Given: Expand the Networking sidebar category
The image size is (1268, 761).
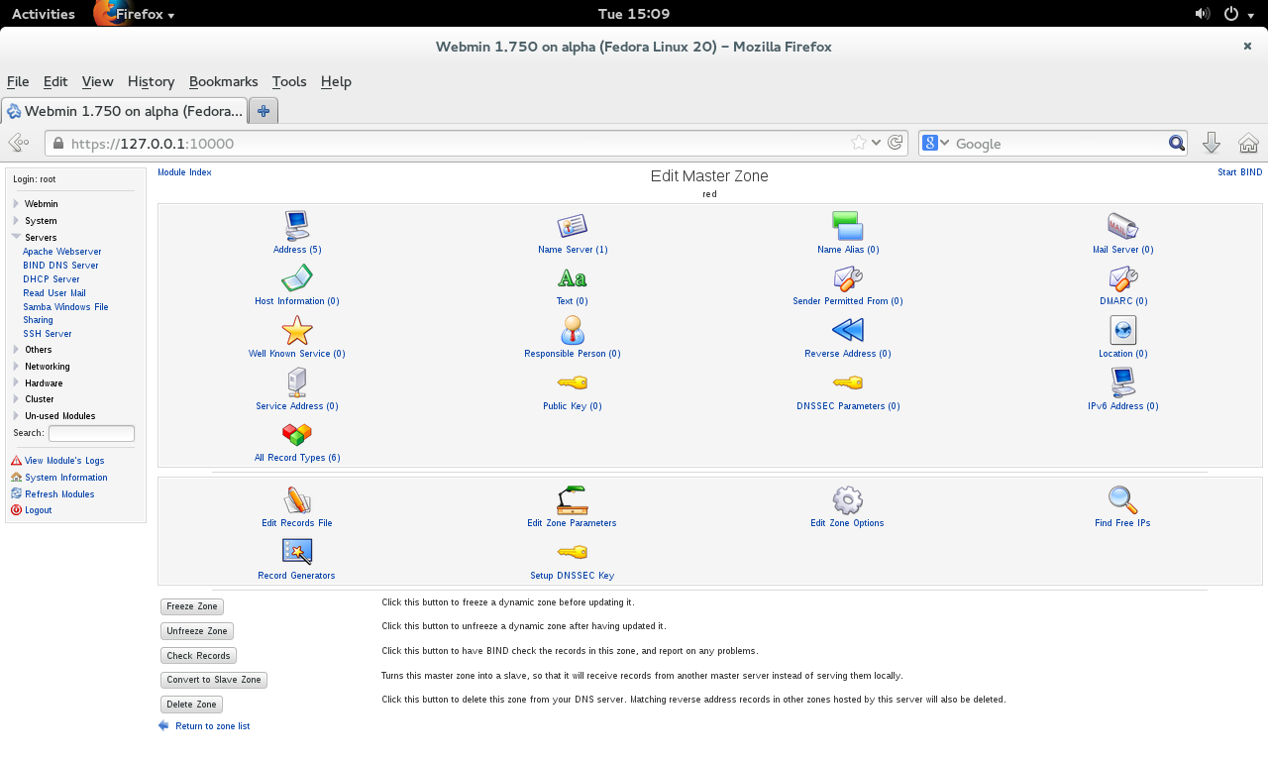Looking at the screenshot, I should (47, 367).
